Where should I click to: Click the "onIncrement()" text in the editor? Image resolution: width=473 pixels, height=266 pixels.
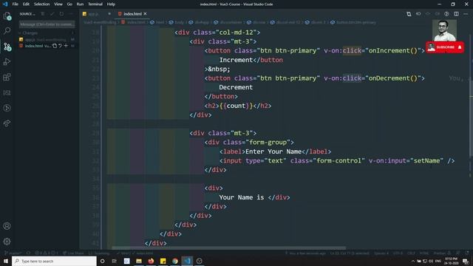(392, 51)
